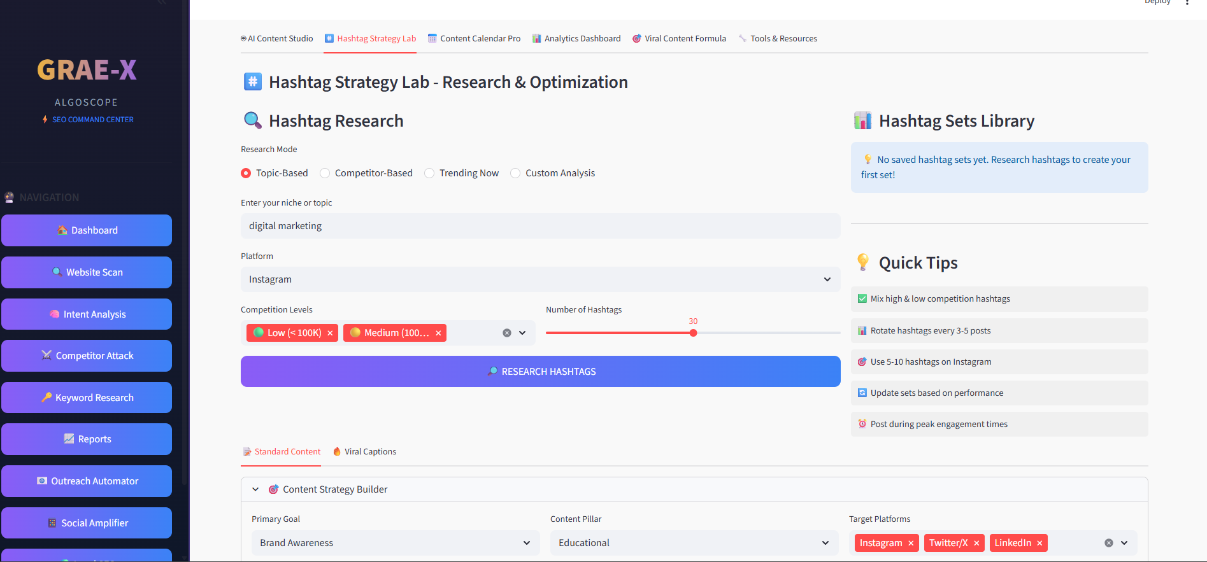Click the 'Rotate hashtags every 3-5 posts' tip
The width and height of the screenshot is (1207, 562).
click(999, 331)
